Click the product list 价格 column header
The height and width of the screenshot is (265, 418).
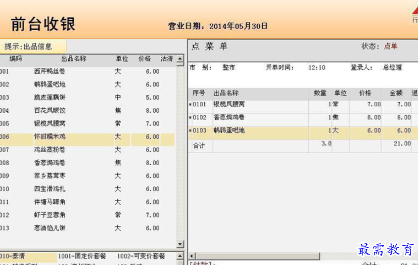[x=145, y=59]
